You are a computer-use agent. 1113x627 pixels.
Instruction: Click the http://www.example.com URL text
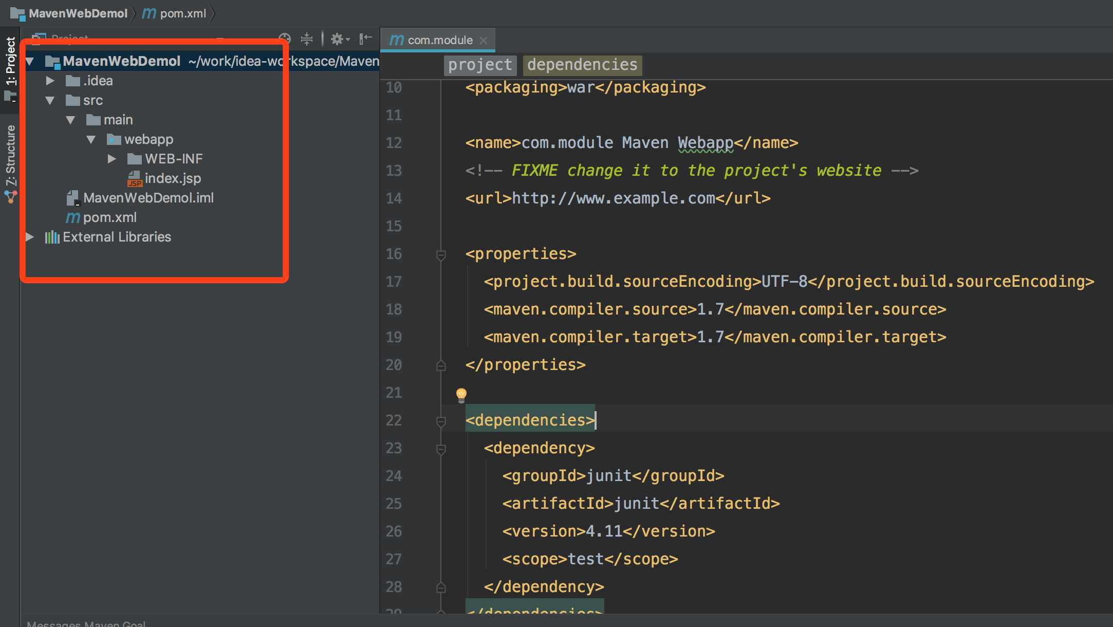click(x=614, y=198)
